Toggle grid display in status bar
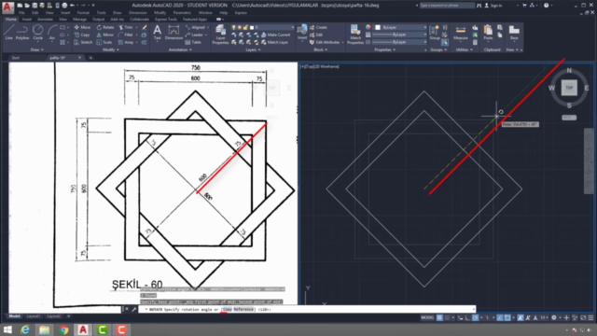Screen dimensions: 597x336 pyautogui.click(x=439, y=317)
